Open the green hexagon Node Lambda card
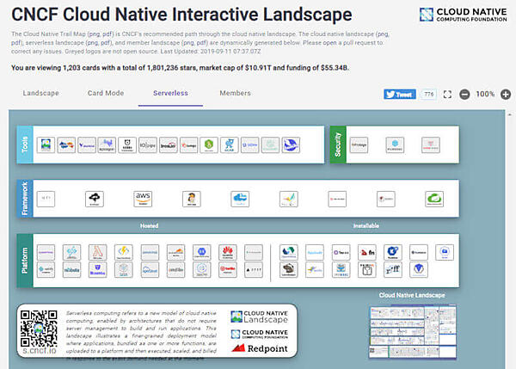 (x=209, y=145)
